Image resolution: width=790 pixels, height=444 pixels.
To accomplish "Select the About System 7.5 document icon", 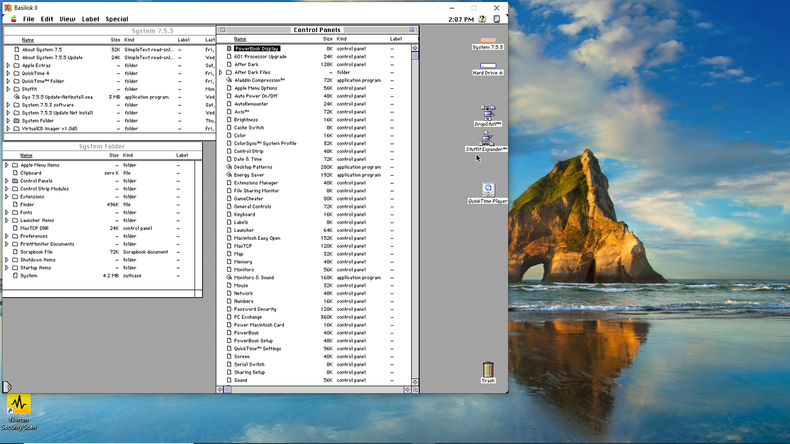I will 17,49.
